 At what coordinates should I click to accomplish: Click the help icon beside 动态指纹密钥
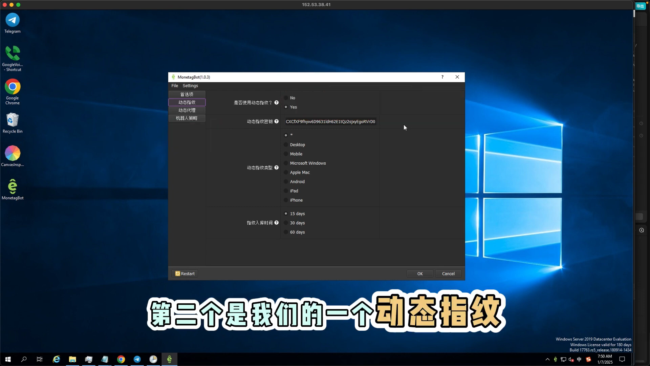tap(277, 121)
